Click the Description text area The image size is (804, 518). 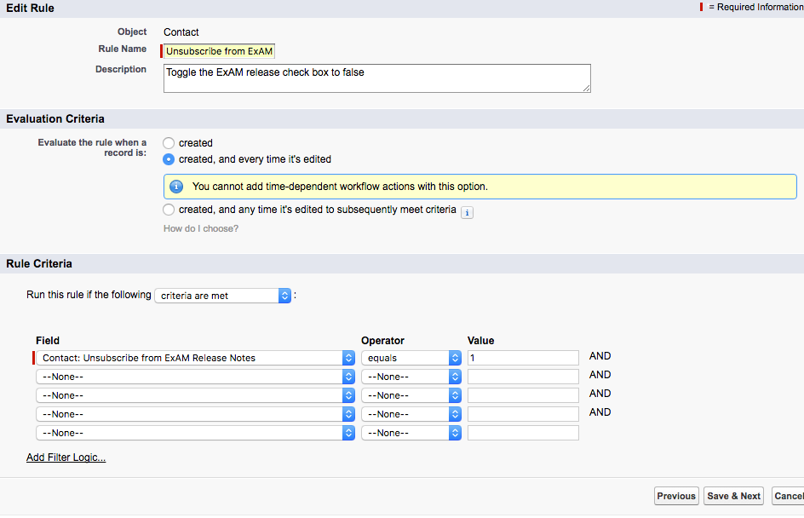pos(376,78)
